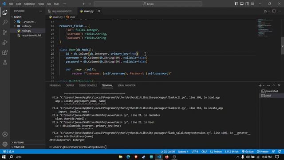Open the Explorer view in activity bar

coord(5,12)
